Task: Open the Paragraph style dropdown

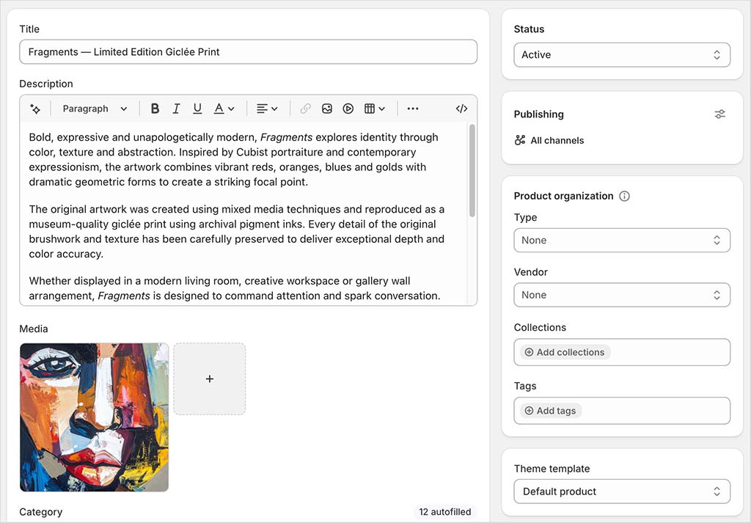Action: [x=95, y=109]
